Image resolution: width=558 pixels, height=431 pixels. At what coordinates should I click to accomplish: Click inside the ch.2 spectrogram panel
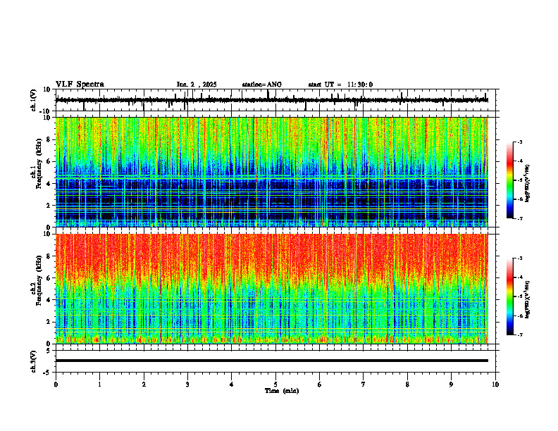point(271,289)
